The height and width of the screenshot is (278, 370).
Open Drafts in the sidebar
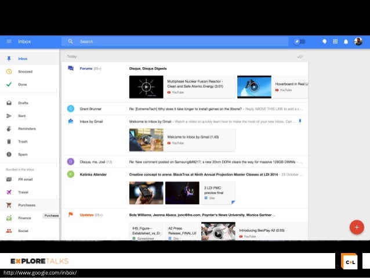click(x=30, y=103)
